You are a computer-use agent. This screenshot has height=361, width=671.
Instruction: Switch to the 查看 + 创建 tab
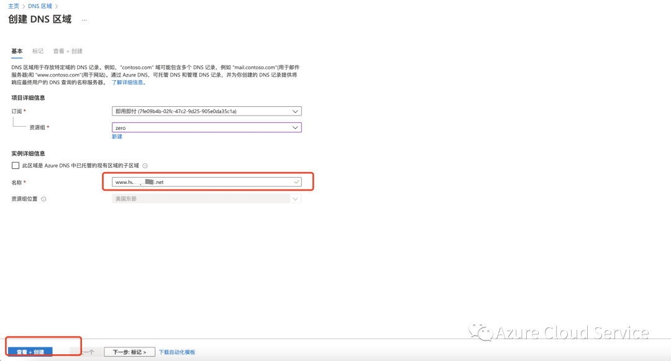[x=68, y=51]
